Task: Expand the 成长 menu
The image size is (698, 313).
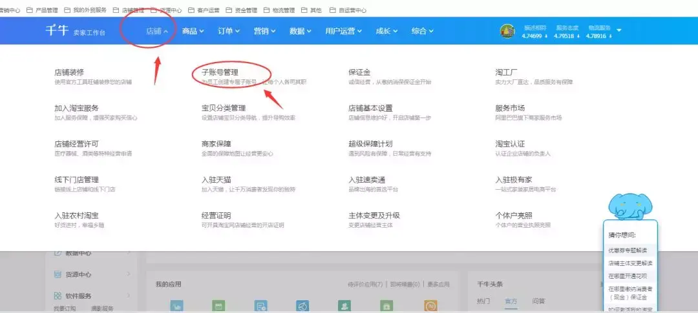Action: [x=387, y=31]
